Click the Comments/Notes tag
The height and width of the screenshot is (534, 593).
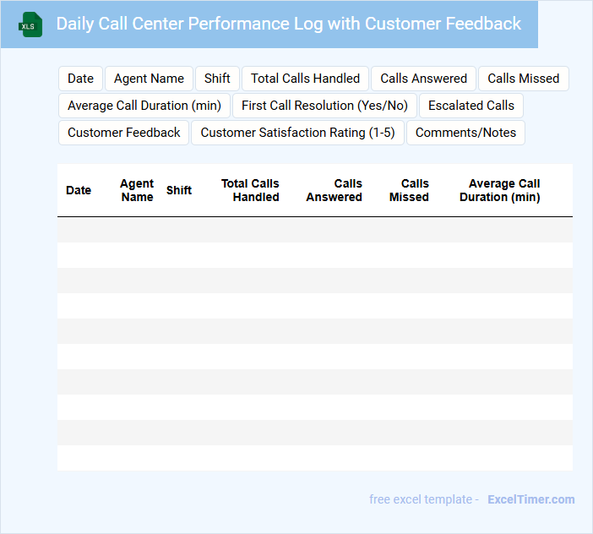pyautogui.click(x=465, y=133)
